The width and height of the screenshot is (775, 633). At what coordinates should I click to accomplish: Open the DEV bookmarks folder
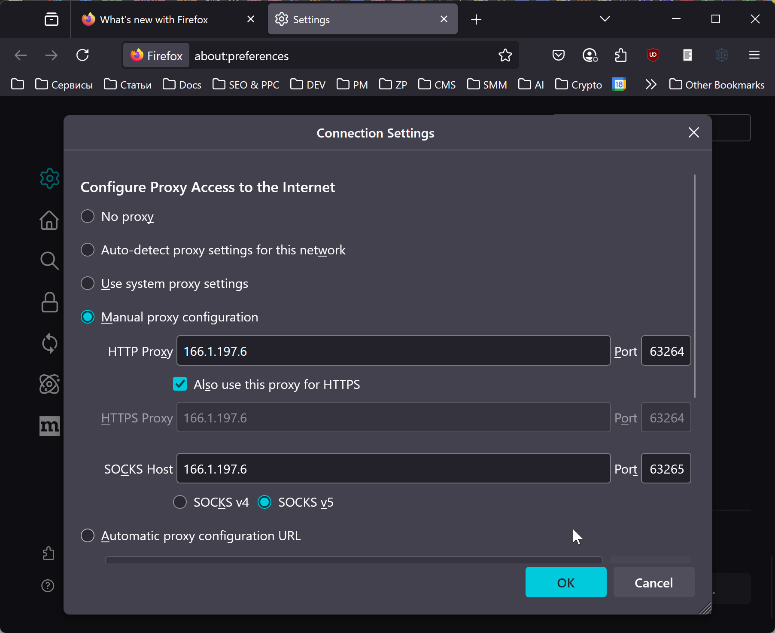click(x=308, y=84)
